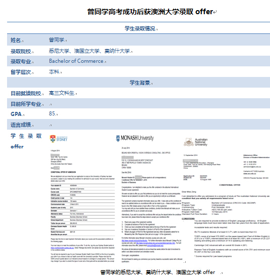
Task: Click the 录取院校 label
Action: click(x=21, y=51)
